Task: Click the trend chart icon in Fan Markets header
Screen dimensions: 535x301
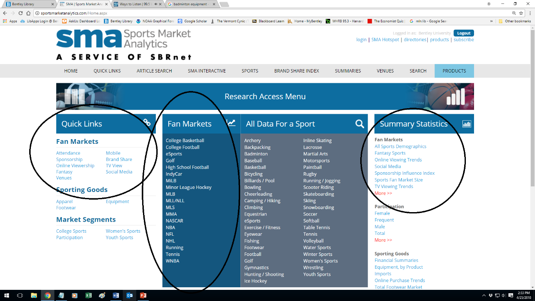Action: click(x=231, y=123)
